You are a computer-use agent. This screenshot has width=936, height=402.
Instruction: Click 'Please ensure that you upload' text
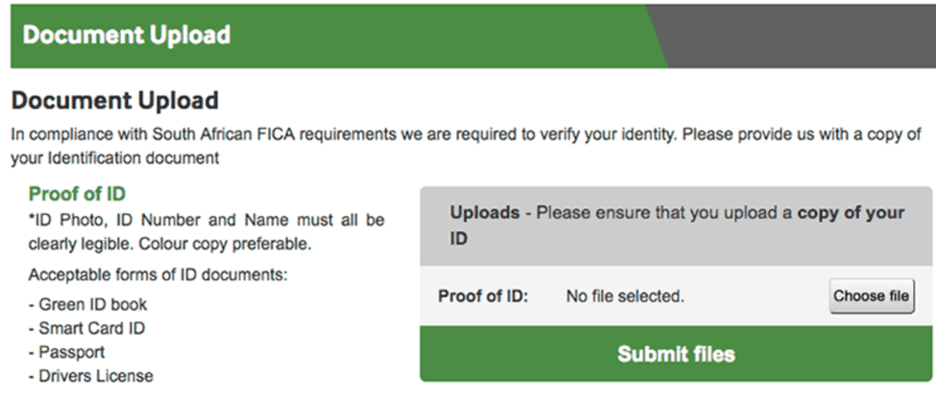tap(636, 212)
